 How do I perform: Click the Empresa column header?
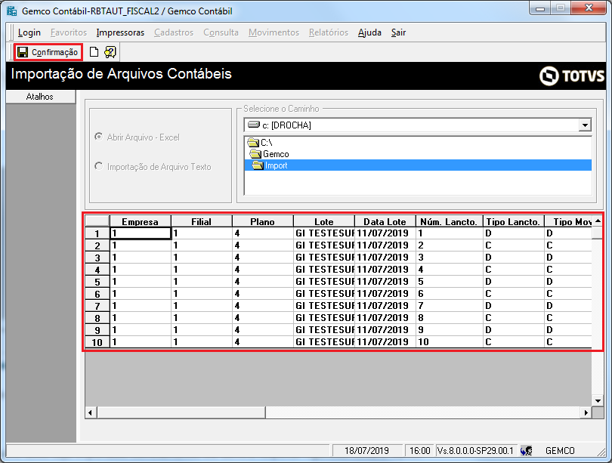pos(140,221)
